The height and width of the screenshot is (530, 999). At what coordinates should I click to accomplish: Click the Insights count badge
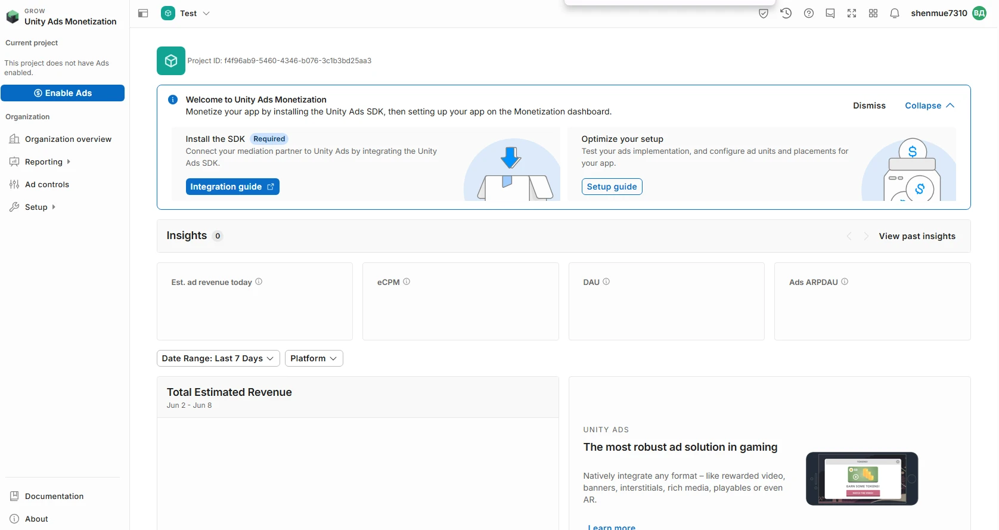click(218, 236)
